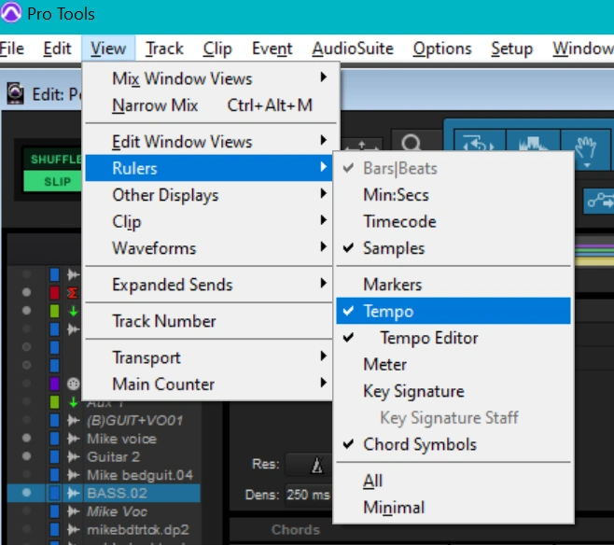Click the purple track color swatch
Screen dimensions: 614x545
click(x=54, y=384)
